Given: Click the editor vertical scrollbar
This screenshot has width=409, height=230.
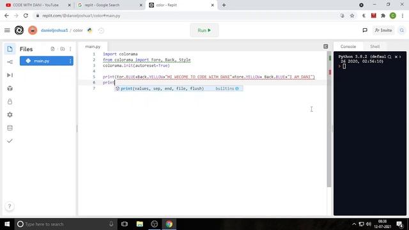Looking at the screenshot, I should point(329,119).
